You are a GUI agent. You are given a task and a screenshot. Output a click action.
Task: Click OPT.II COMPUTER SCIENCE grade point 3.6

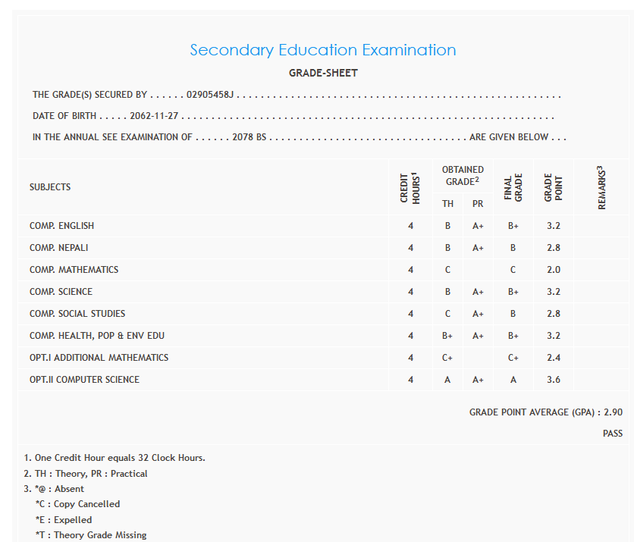coord(554,380)
